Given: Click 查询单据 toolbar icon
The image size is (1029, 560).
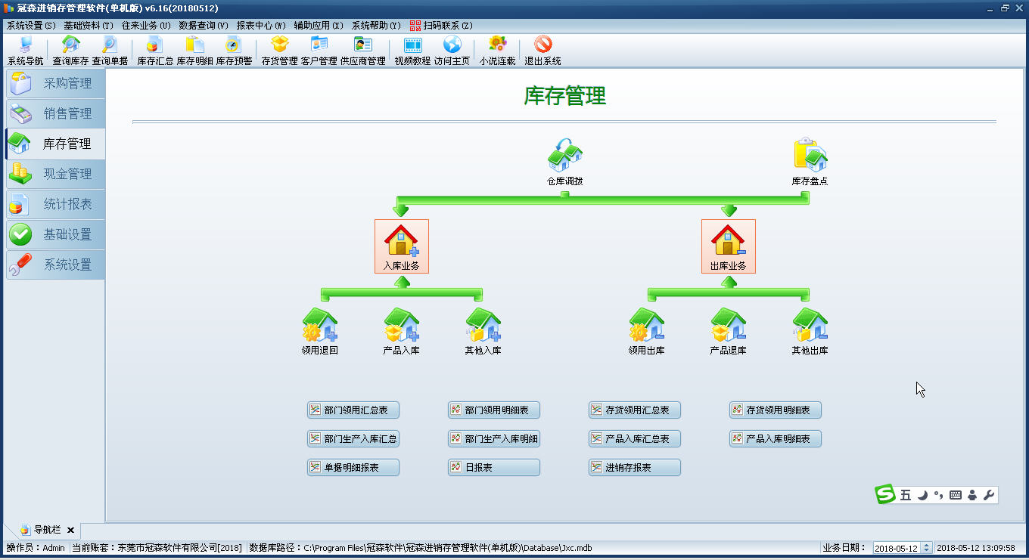Looking at the screenshot, I should (x=110, y=51).
